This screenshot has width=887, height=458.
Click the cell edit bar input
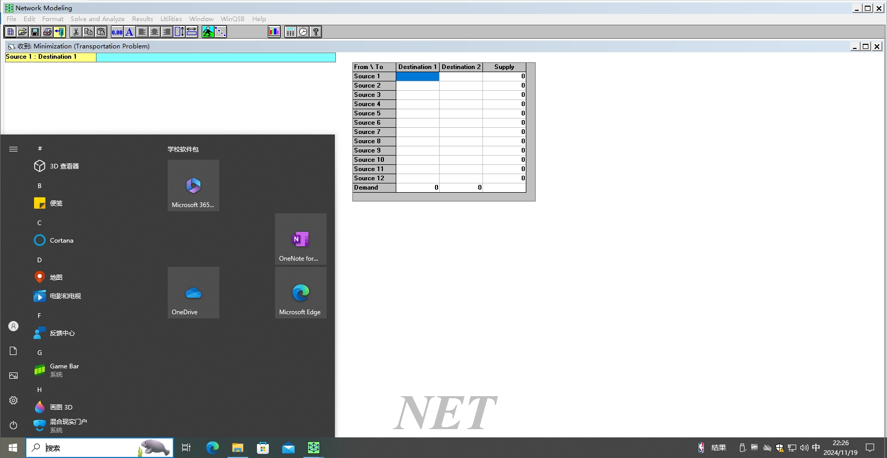[216, 57]
